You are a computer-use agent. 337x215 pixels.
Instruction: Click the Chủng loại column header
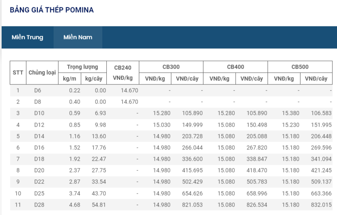(x=42, y=73)
